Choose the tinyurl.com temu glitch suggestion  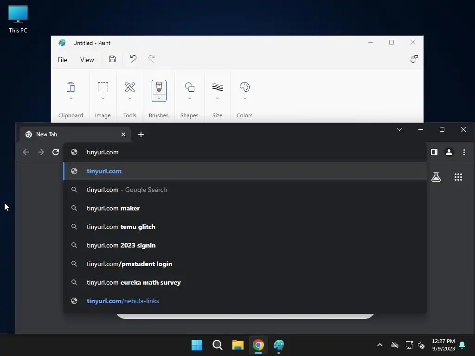pyautogui.click(x=245, y=227)
